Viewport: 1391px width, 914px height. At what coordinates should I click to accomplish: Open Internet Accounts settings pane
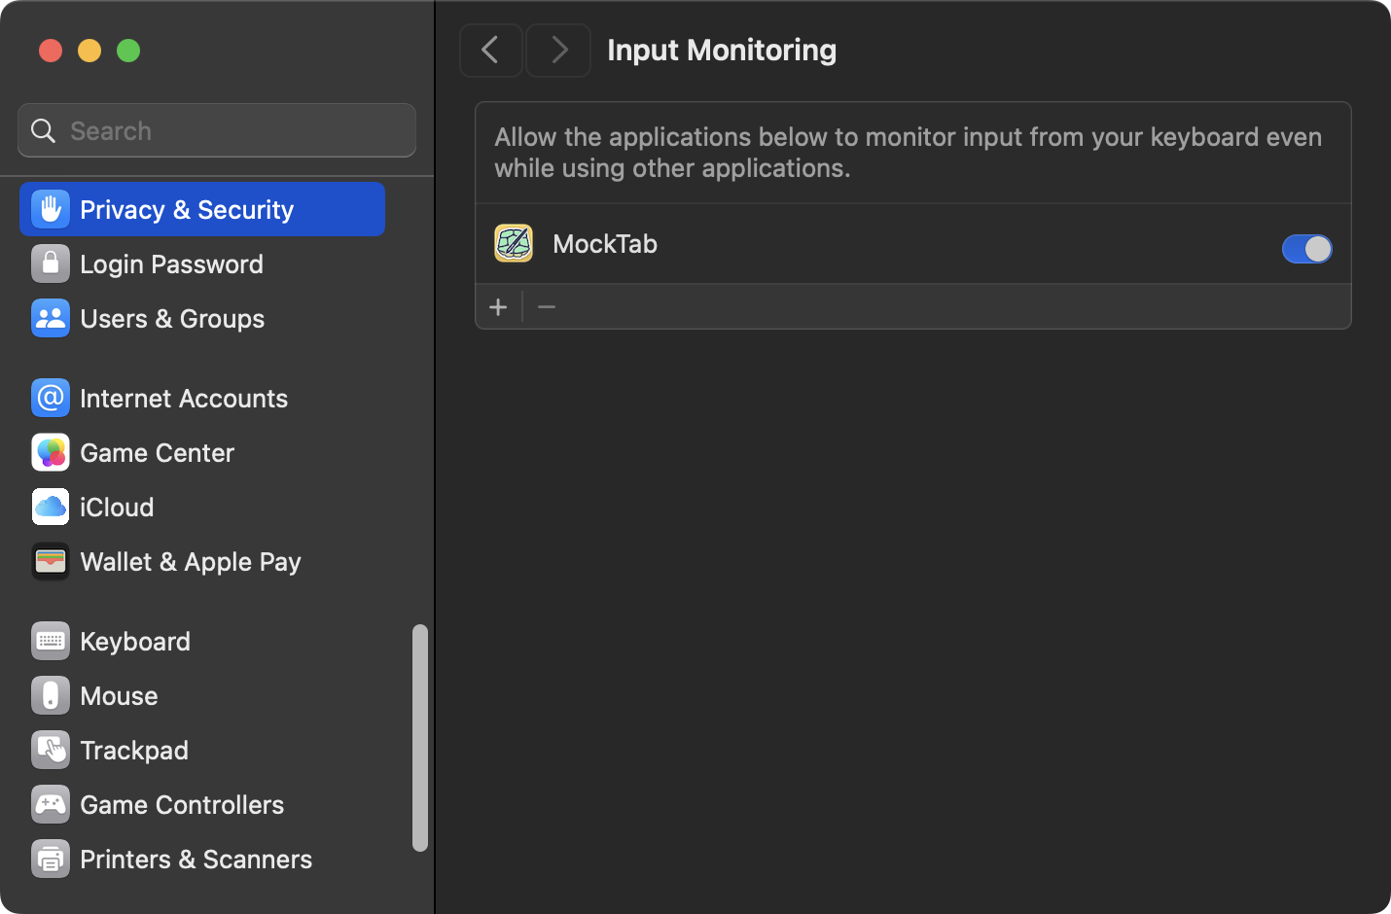coord(202,398)
